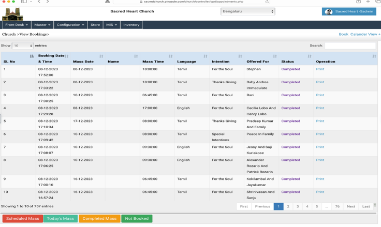This screenshot has width=381, height=227.
Task: Sort by Offered For column arrows
Action: pos(275,56)
